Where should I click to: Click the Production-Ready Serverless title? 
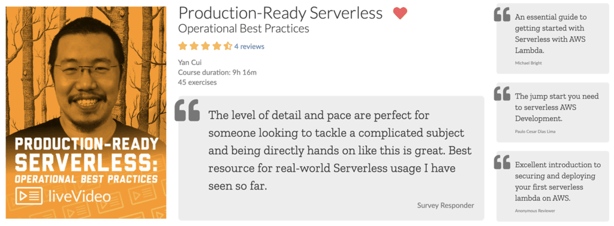coord(281,13)
